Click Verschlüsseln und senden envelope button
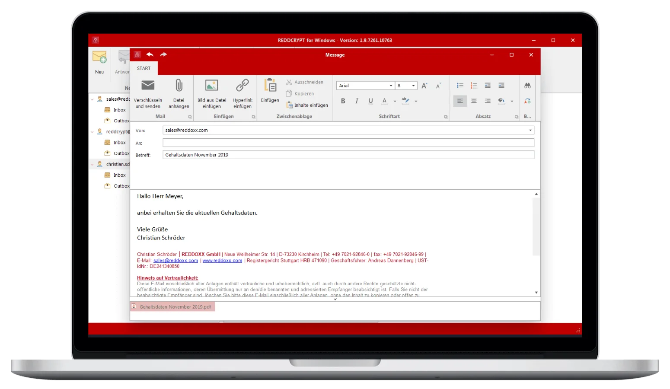The width and height of the screenshot is (670, 389). (x=148, y=94)
